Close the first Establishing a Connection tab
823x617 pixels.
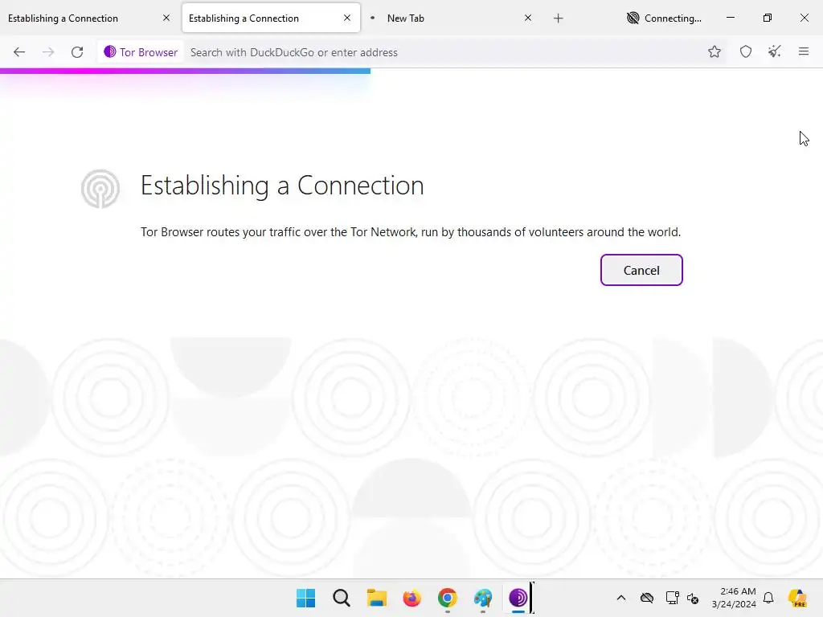pyautogui.click(x=166, y=18)
